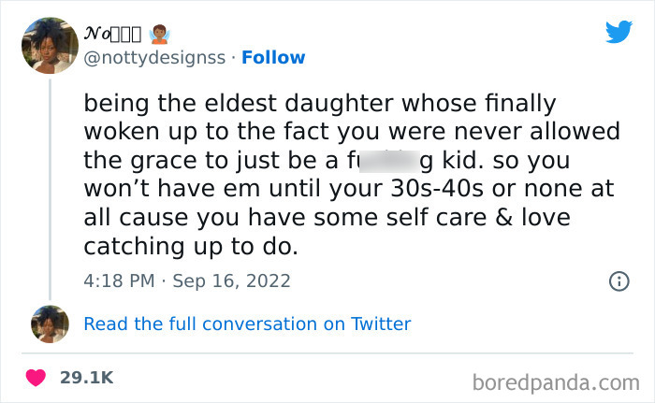Click the Twitter bird logo
The image size is (655, 403).
619,33
